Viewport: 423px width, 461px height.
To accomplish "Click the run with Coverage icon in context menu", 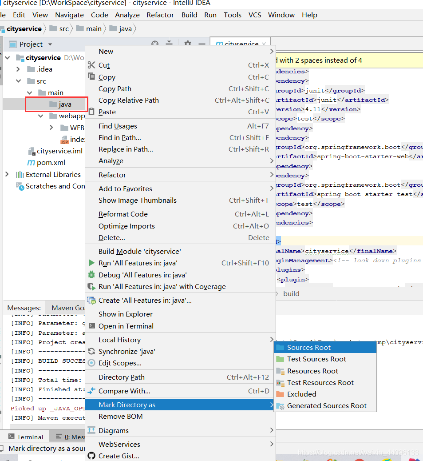I will (x=92, y=286).
